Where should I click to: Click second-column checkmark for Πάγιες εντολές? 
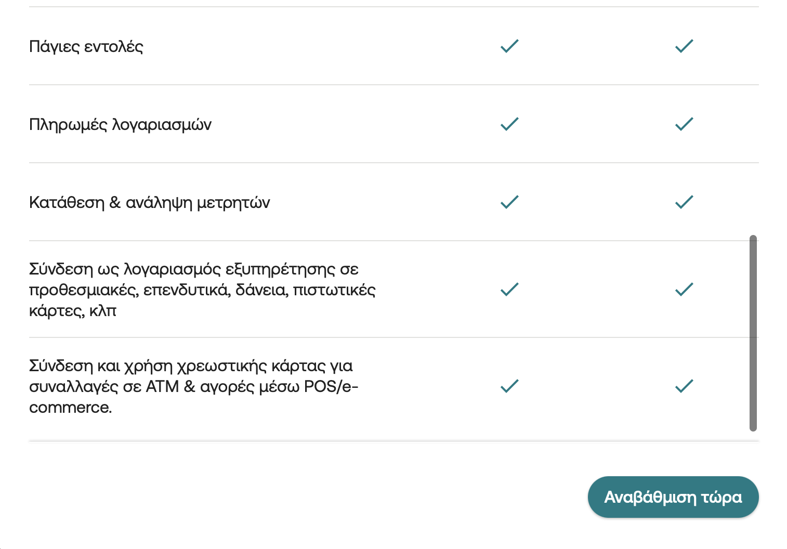(x=684, y=46)
